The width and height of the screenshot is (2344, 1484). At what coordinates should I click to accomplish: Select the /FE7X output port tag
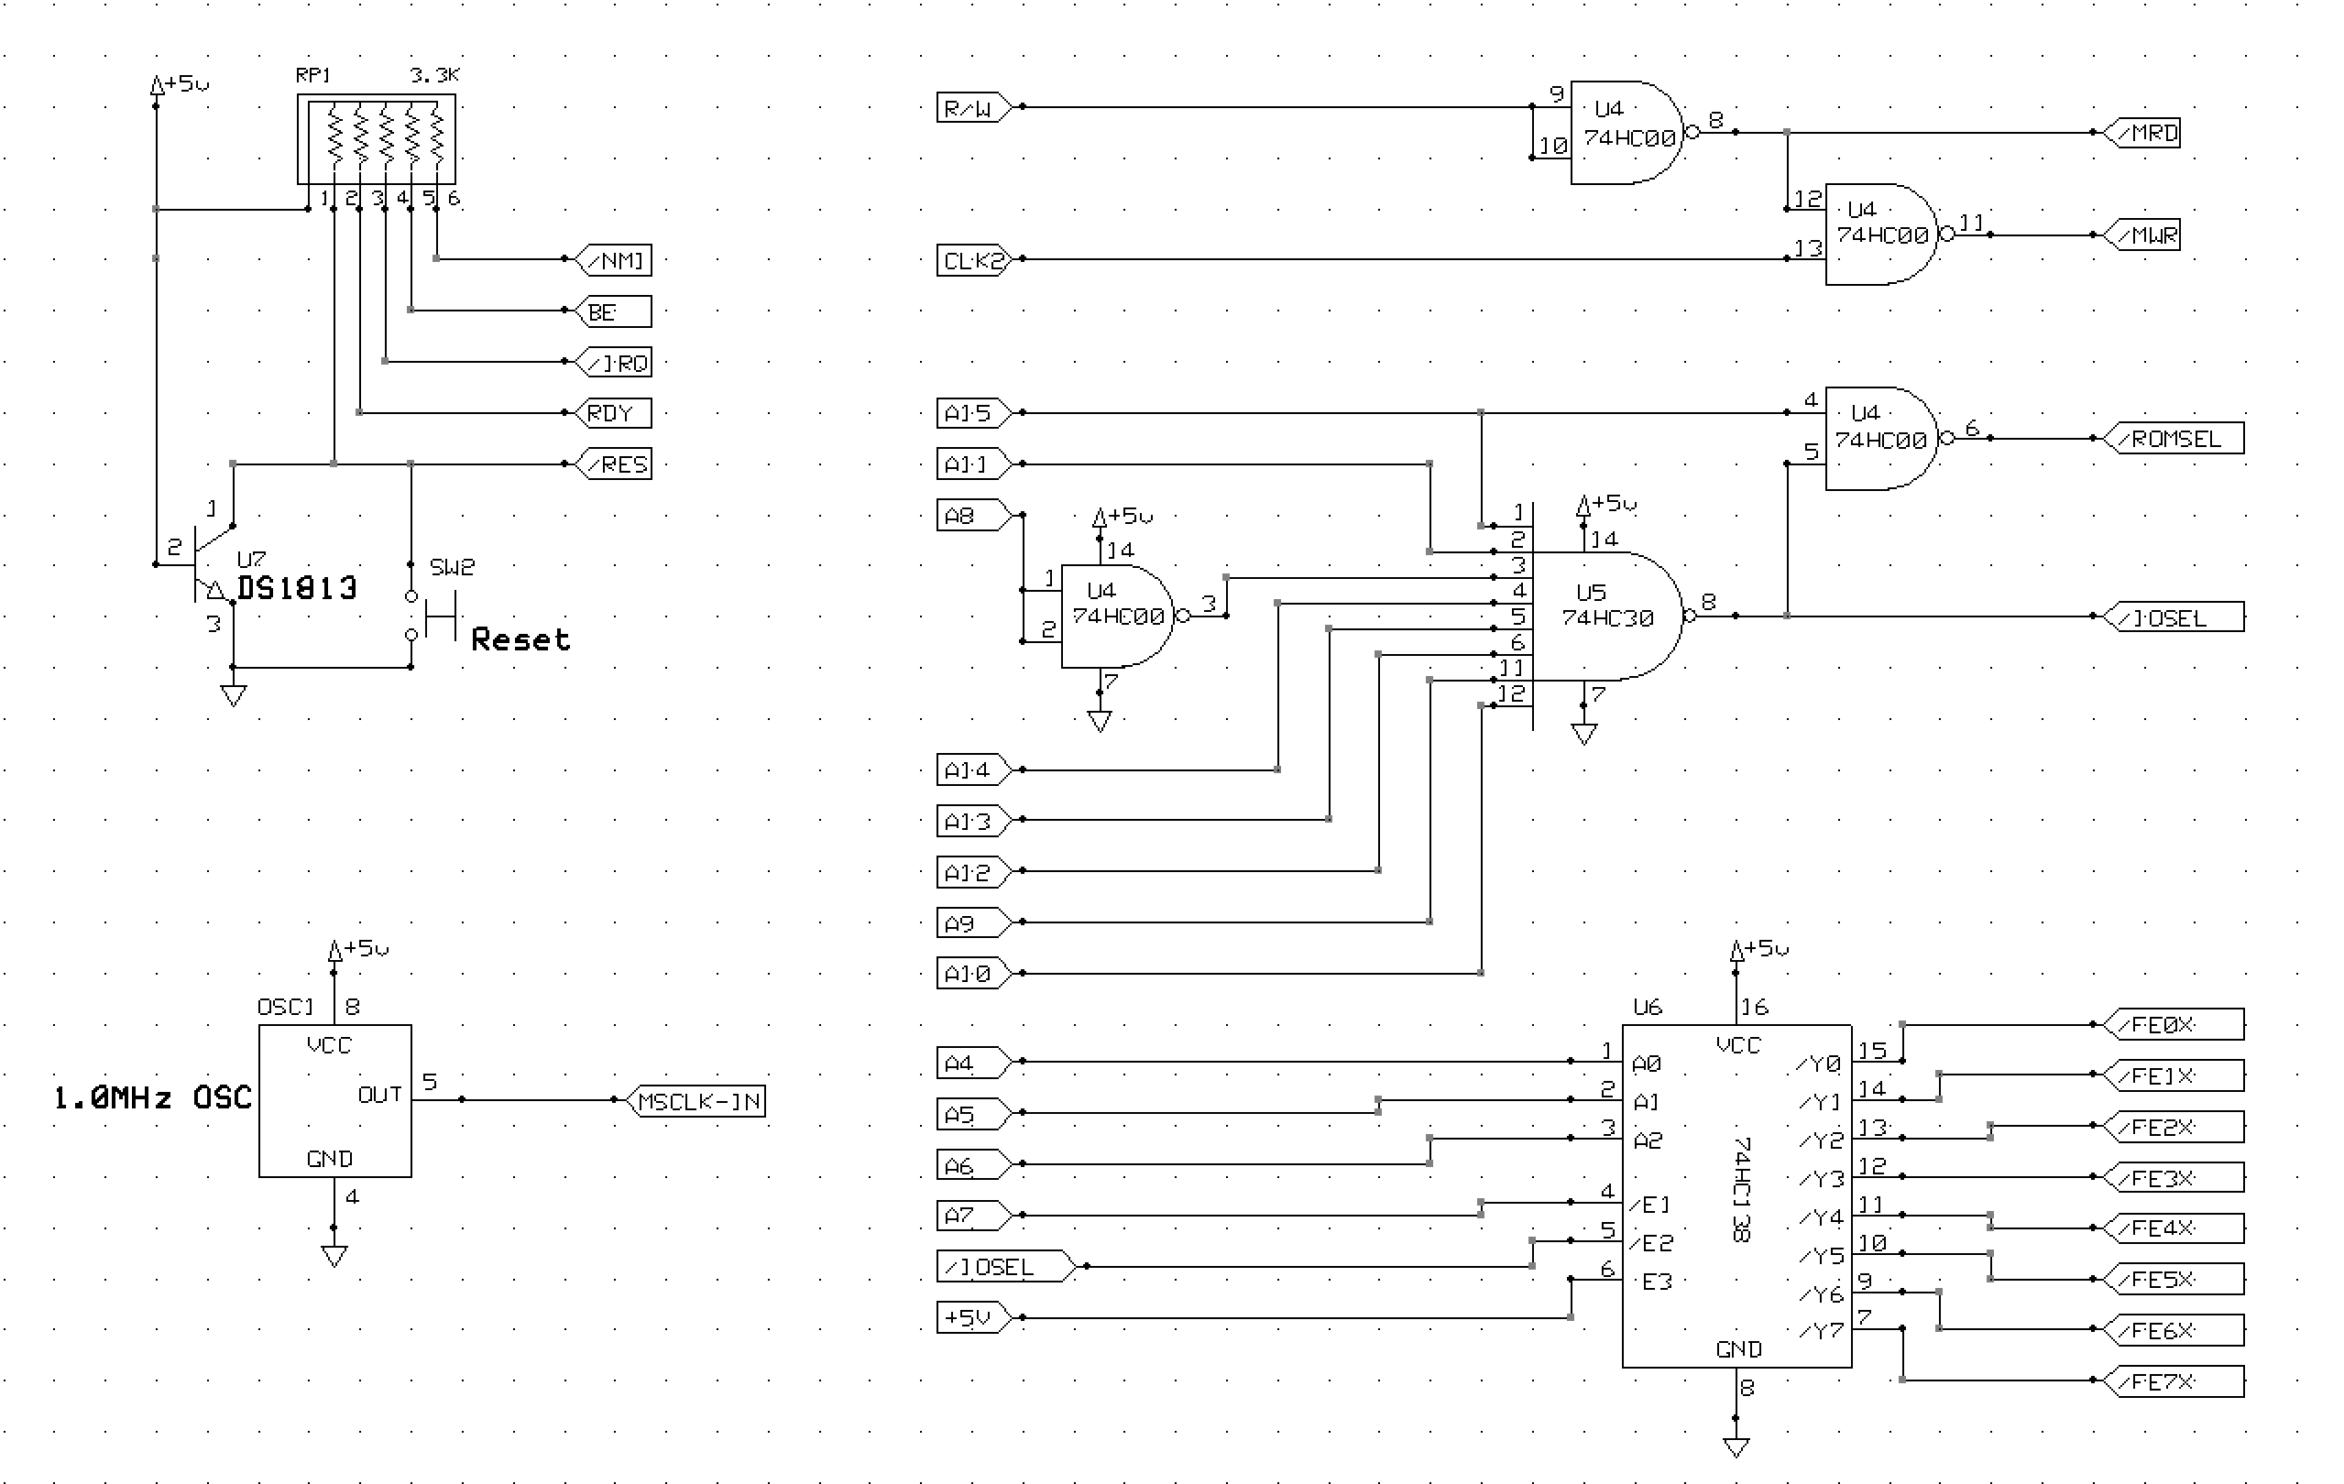pos(2175,1380)
